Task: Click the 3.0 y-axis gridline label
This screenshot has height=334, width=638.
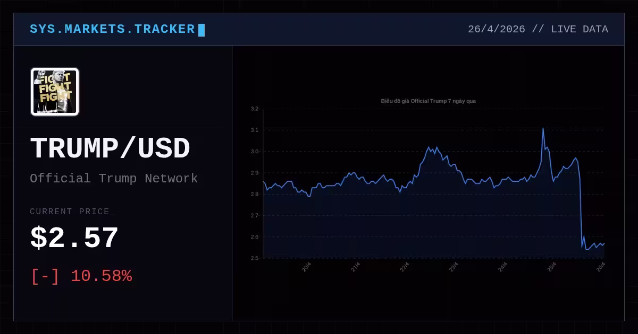Action: click(x=254, y=152)
